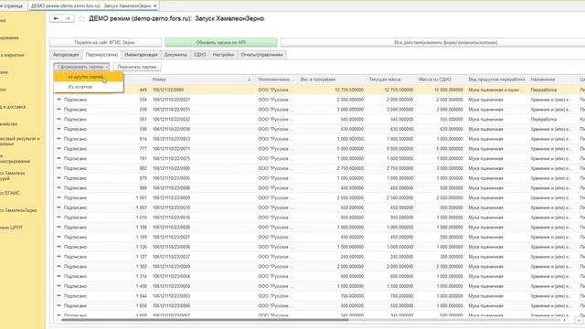Close the ДЕМО режим tab with the X

[x=155, y=6]
